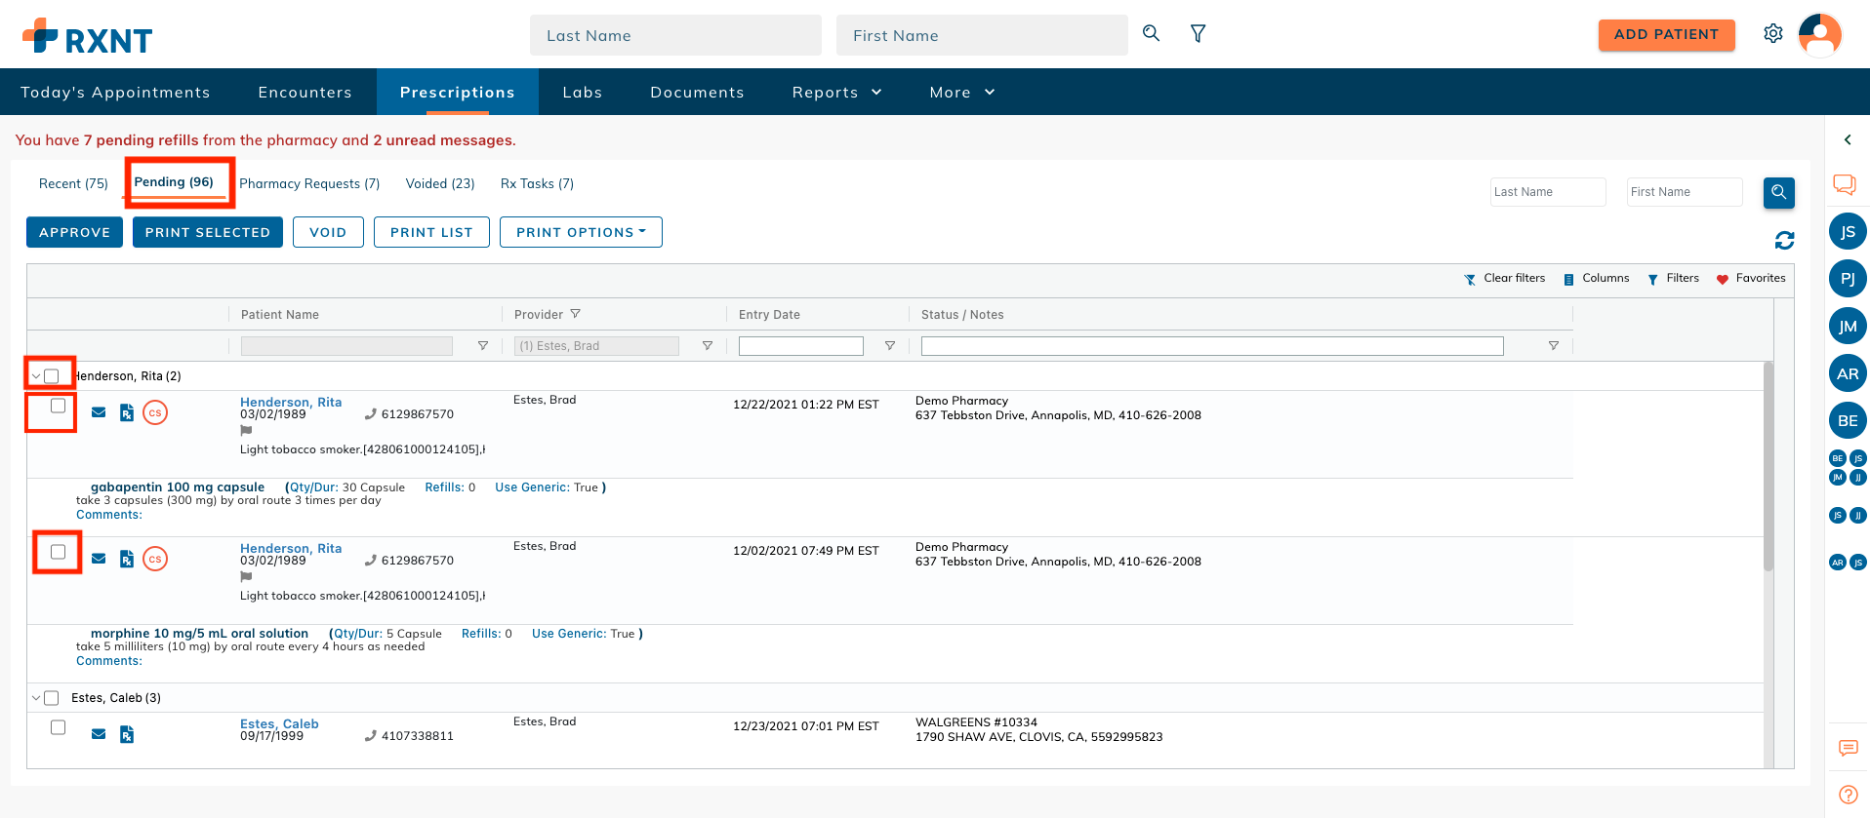This screenshot has height=818, width=1870.
Task: Open the Print Options dropdown
Action: pyautogui.click(x=581, y=232)
